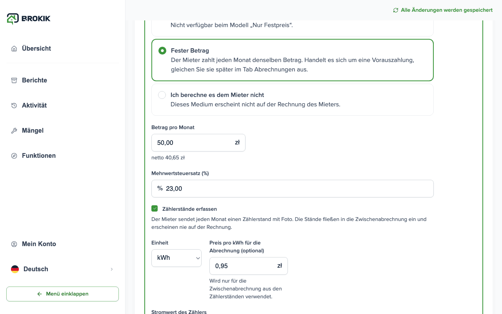
Task: Click the left arrow icon in Menü einklappen
Action: 39,294
